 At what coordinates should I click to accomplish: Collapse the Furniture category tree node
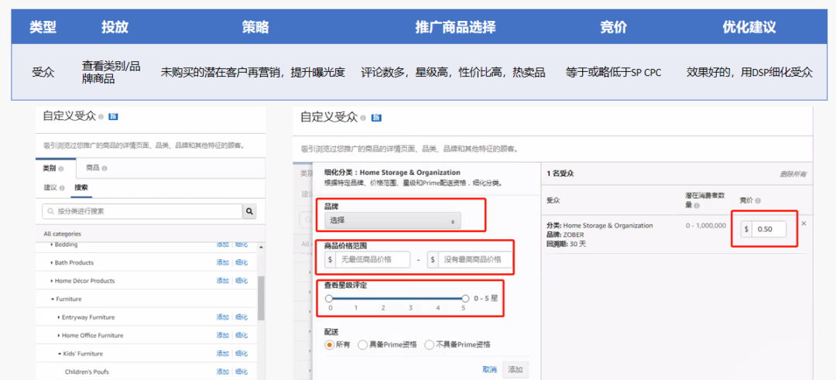click(x=53, y=299)
